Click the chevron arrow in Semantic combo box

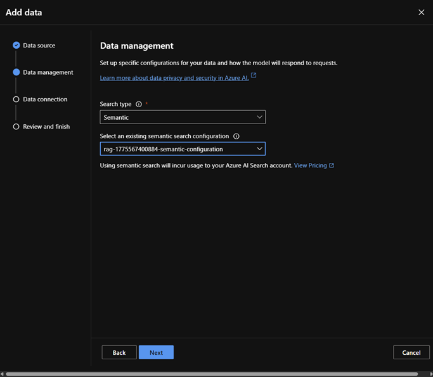pyautogui.click(x=259, y=117)
